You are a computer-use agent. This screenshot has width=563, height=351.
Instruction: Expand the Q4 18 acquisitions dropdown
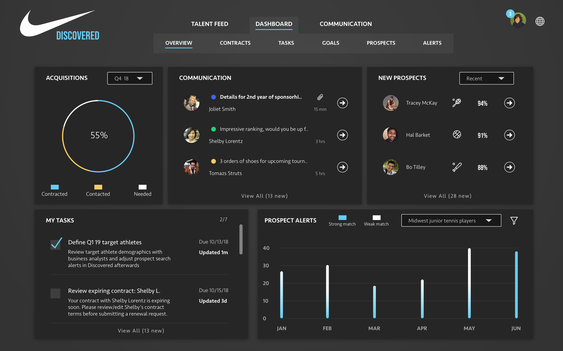pos(129,78)
